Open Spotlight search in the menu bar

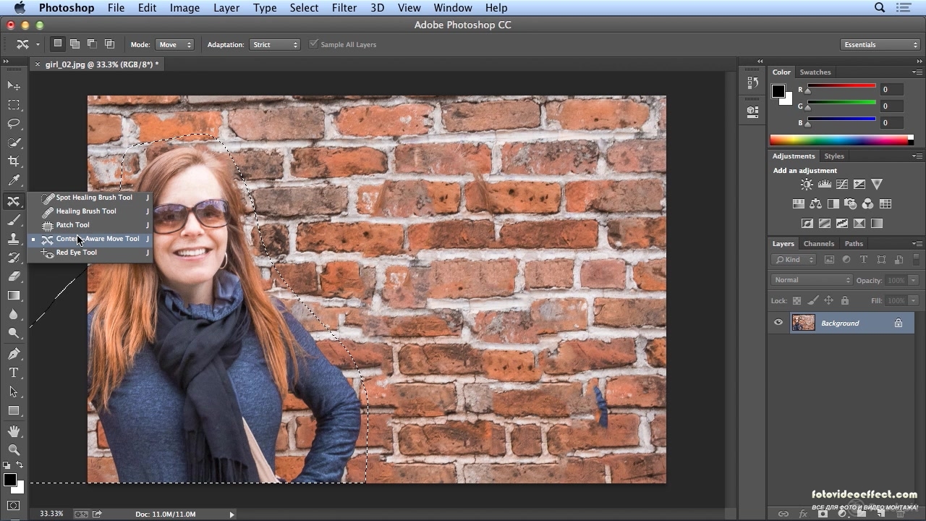[x=880, y=8]
